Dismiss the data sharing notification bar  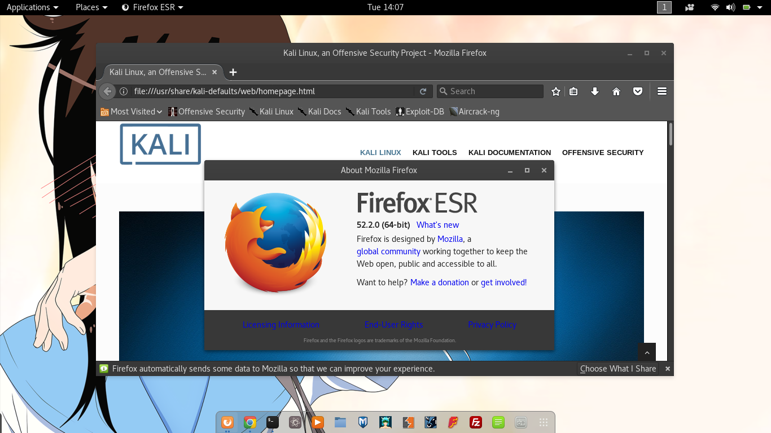point(667,369)
